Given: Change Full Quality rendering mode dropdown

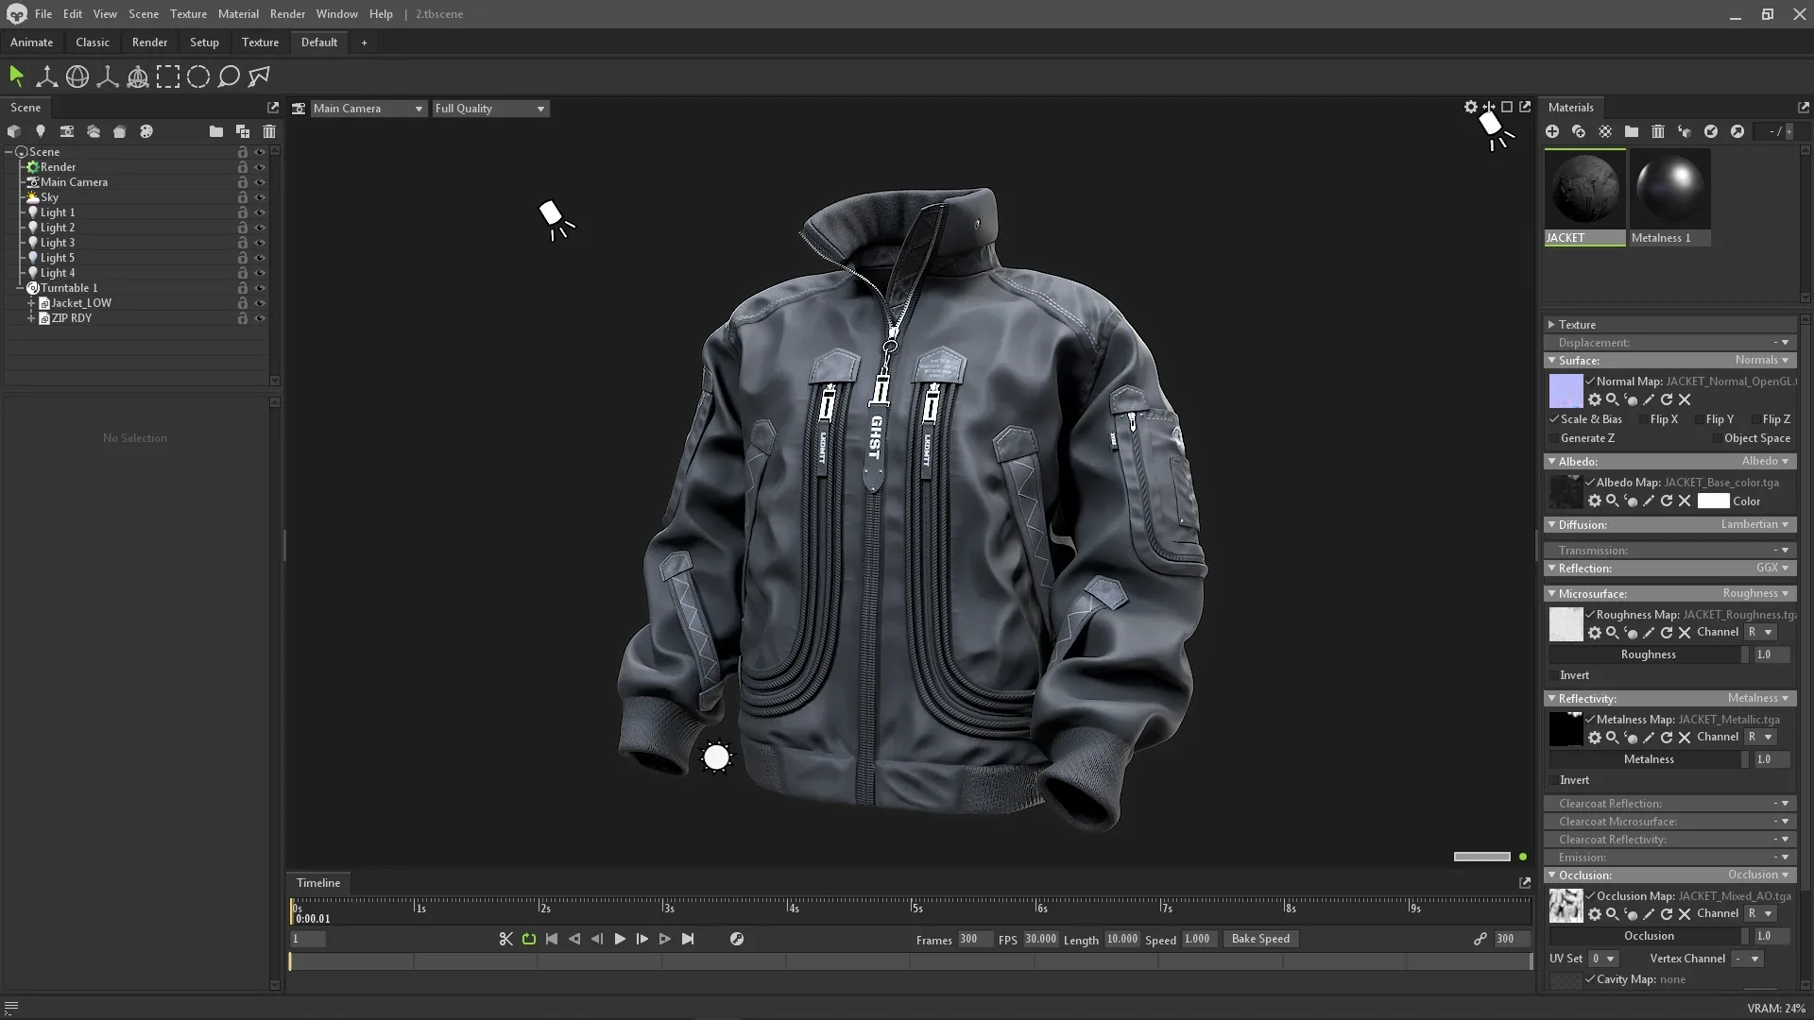Looking at the screenshot, I should (x=489, y=108).
